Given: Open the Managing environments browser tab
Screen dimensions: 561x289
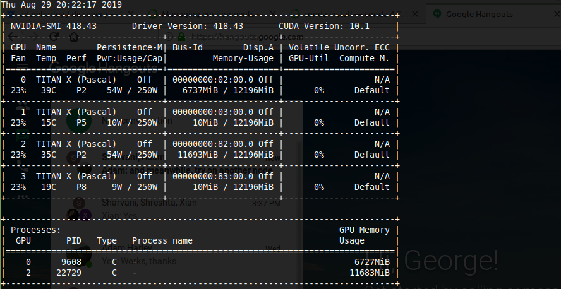Looking at the screenshot, I should click(x=211, y=15).
